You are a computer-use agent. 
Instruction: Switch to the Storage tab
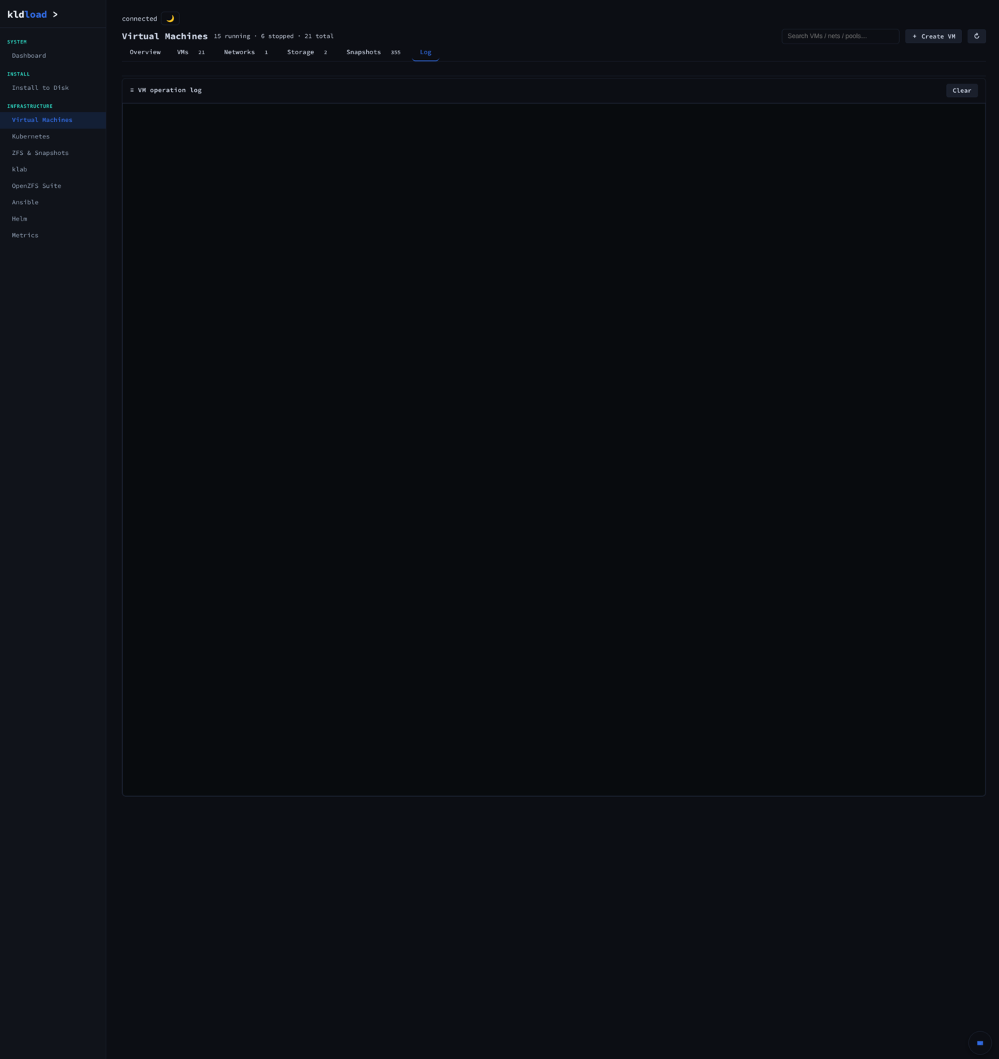click(307, 52)
